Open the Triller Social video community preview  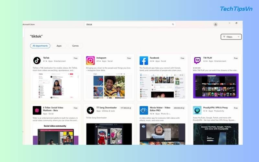[56, 134]
